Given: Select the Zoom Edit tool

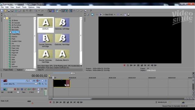Looking at the screenshot, I should pyautogui.click(x=81, y=11).
